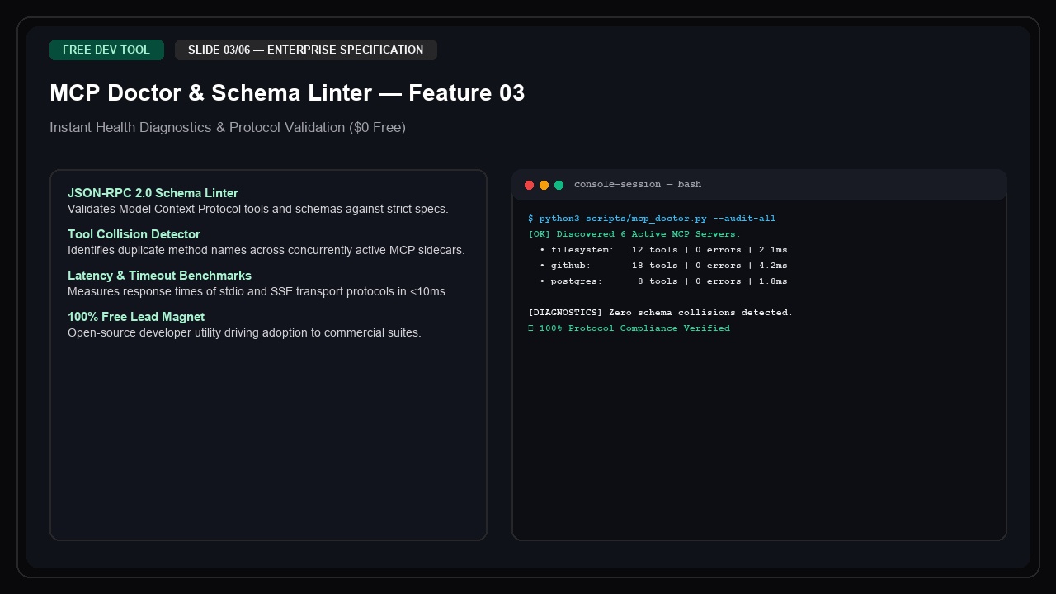Click the Open-source developer utility description

coord(244,332)
